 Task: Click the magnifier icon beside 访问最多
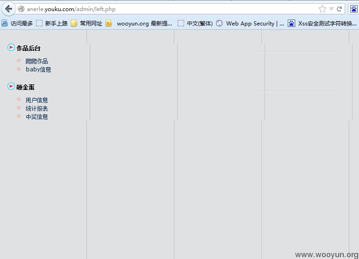[x=4, y=23]
